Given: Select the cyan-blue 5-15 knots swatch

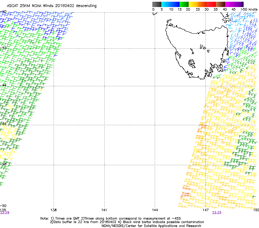Looking at the screenshot, I should 170,4.
